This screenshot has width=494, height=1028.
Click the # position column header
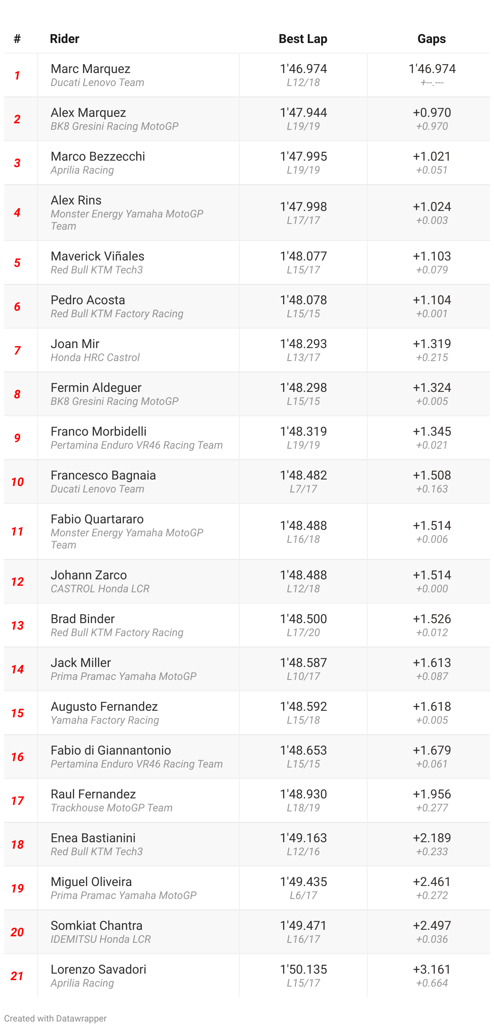click(17, 39)
